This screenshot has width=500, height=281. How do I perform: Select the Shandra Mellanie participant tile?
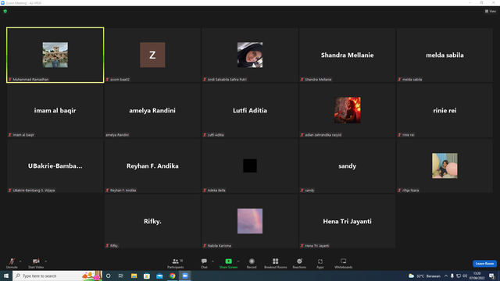coord(347,55)
